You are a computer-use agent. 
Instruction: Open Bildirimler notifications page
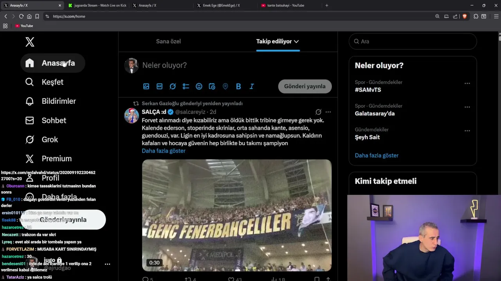click(x=50, y=101)
